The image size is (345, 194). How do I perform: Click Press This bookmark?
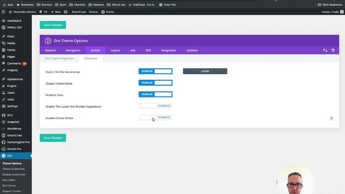pyautogui.click(x=168, y=5)
